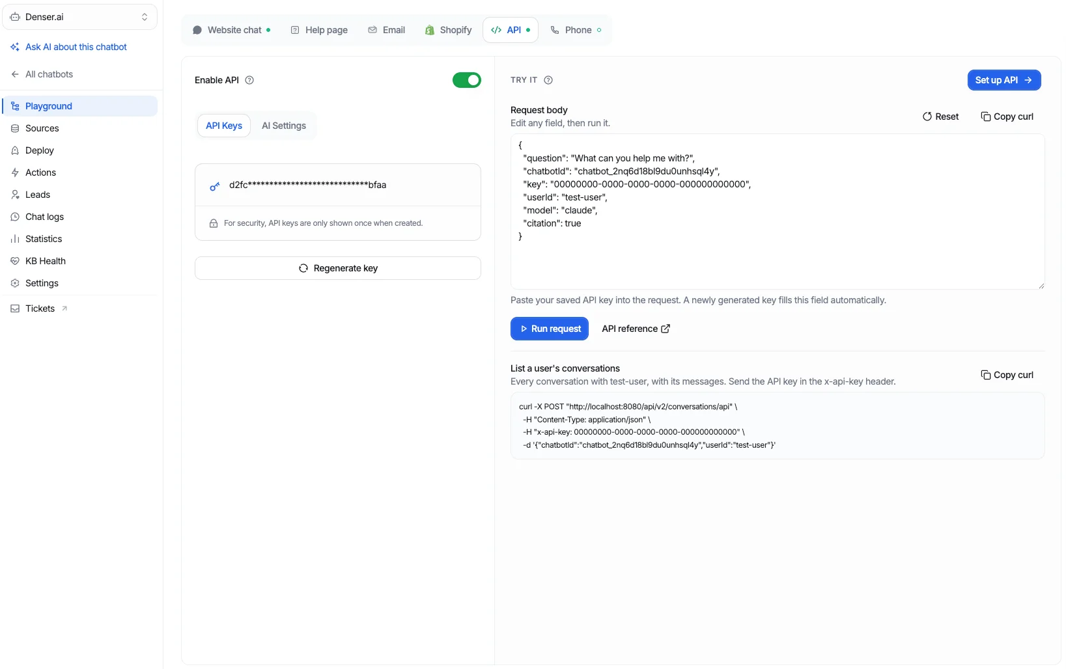Switch to the Phone channel tab
The image size is (1066, 669).
[x=576, y=30]
